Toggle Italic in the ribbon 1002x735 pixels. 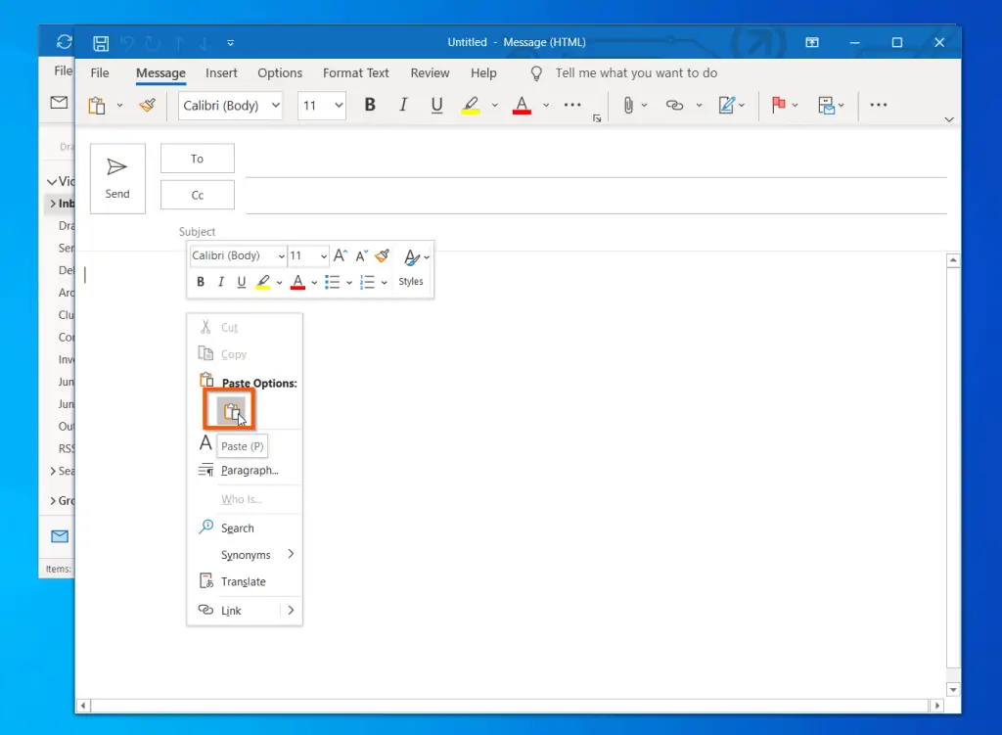pos(404,105)
